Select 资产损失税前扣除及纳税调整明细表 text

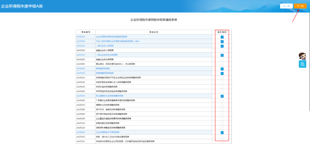111,114
